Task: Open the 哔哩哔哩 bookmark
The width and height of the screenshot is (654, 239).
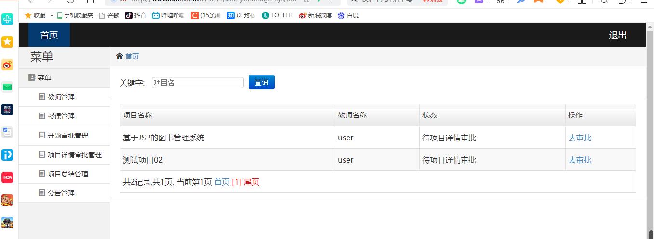Action: 168,15
